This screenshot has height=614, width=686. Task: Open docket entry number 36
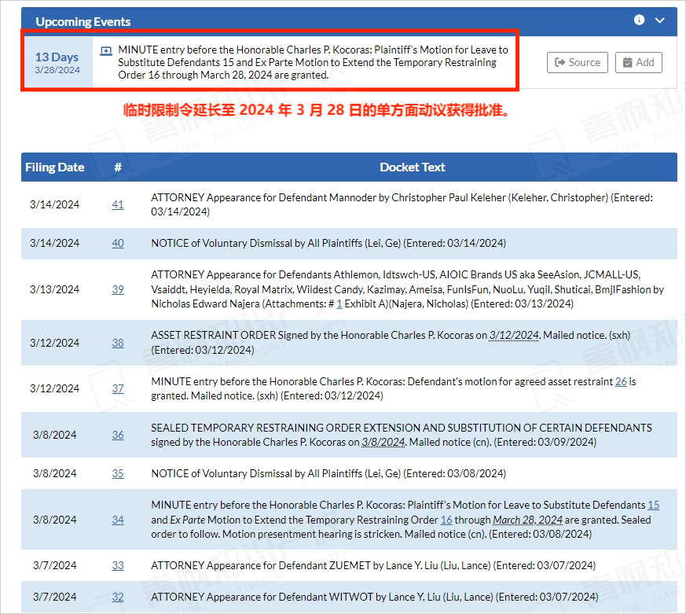(x=118, y=435)
